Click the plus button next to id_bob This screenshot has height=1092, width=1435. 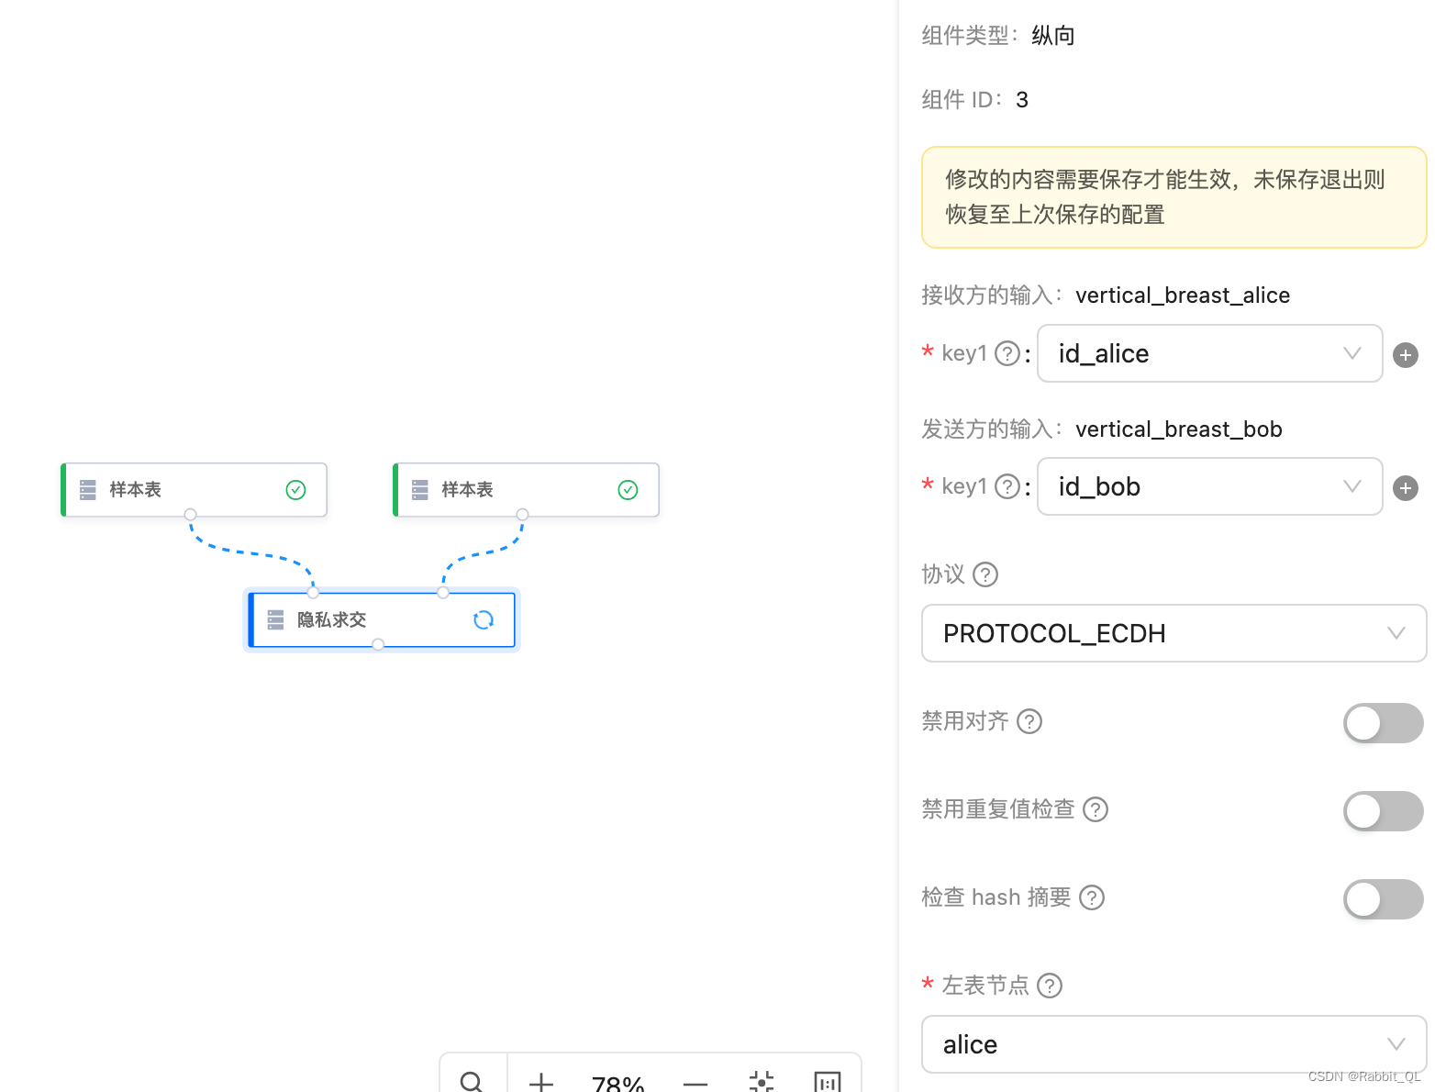(1405, 487)
